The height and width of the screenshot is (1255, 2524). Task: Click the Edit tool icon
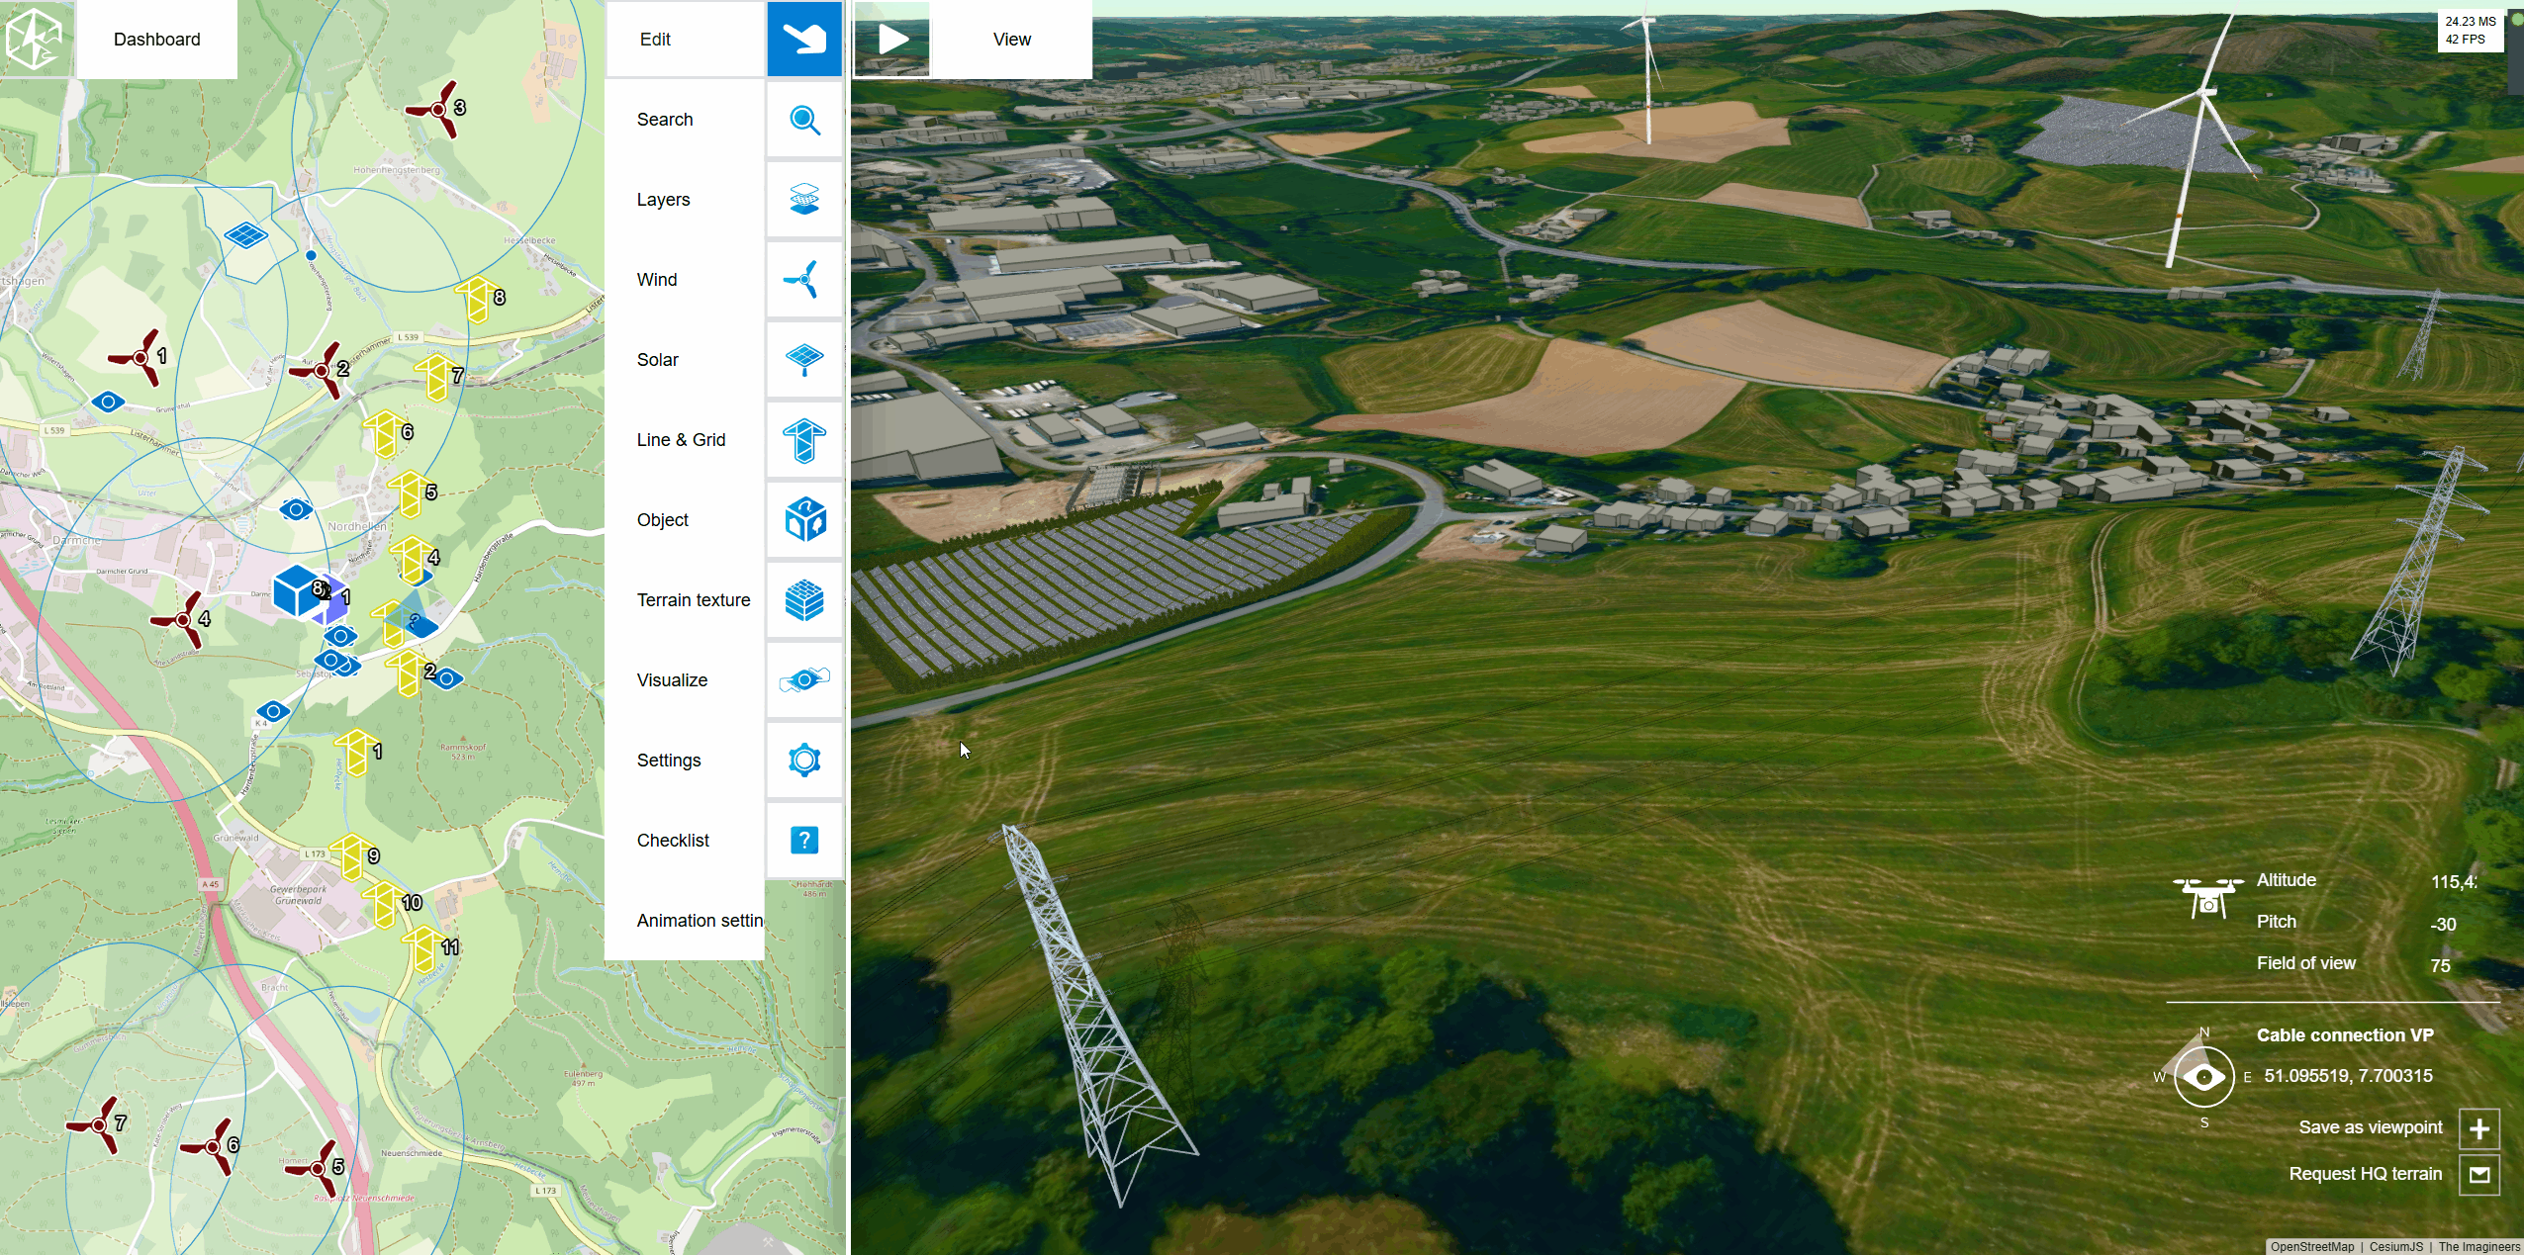pos(804,39)
